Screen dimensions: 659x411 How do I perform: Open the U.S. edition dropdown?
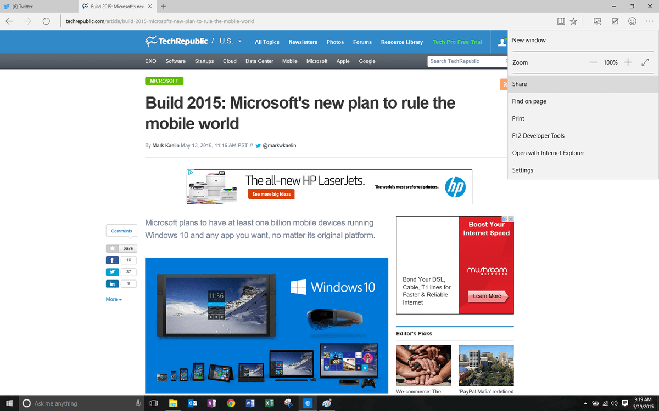(231, 42)
